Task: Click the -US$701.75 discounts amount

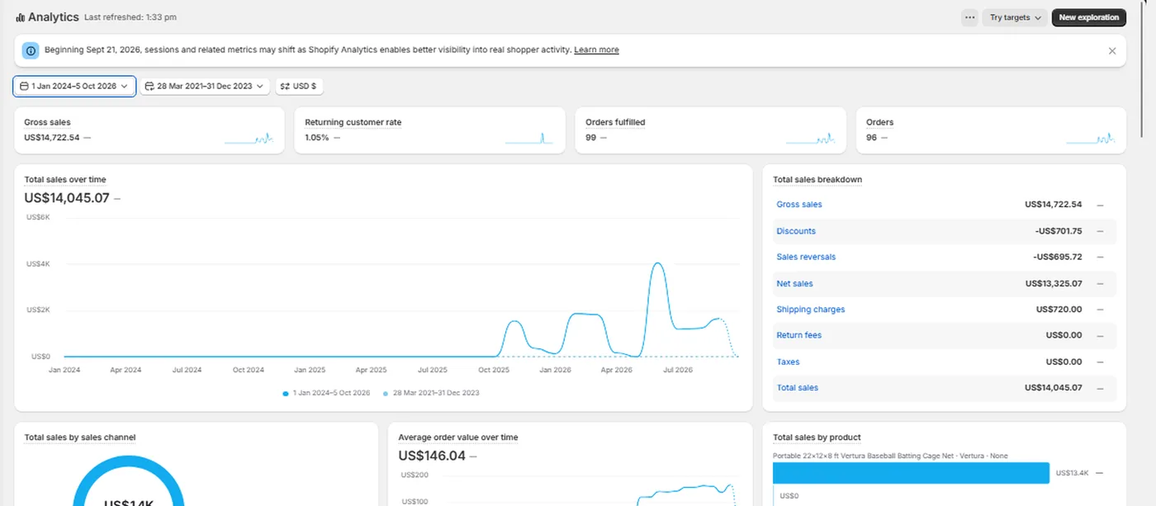Action: click(x=1058, y=231)
